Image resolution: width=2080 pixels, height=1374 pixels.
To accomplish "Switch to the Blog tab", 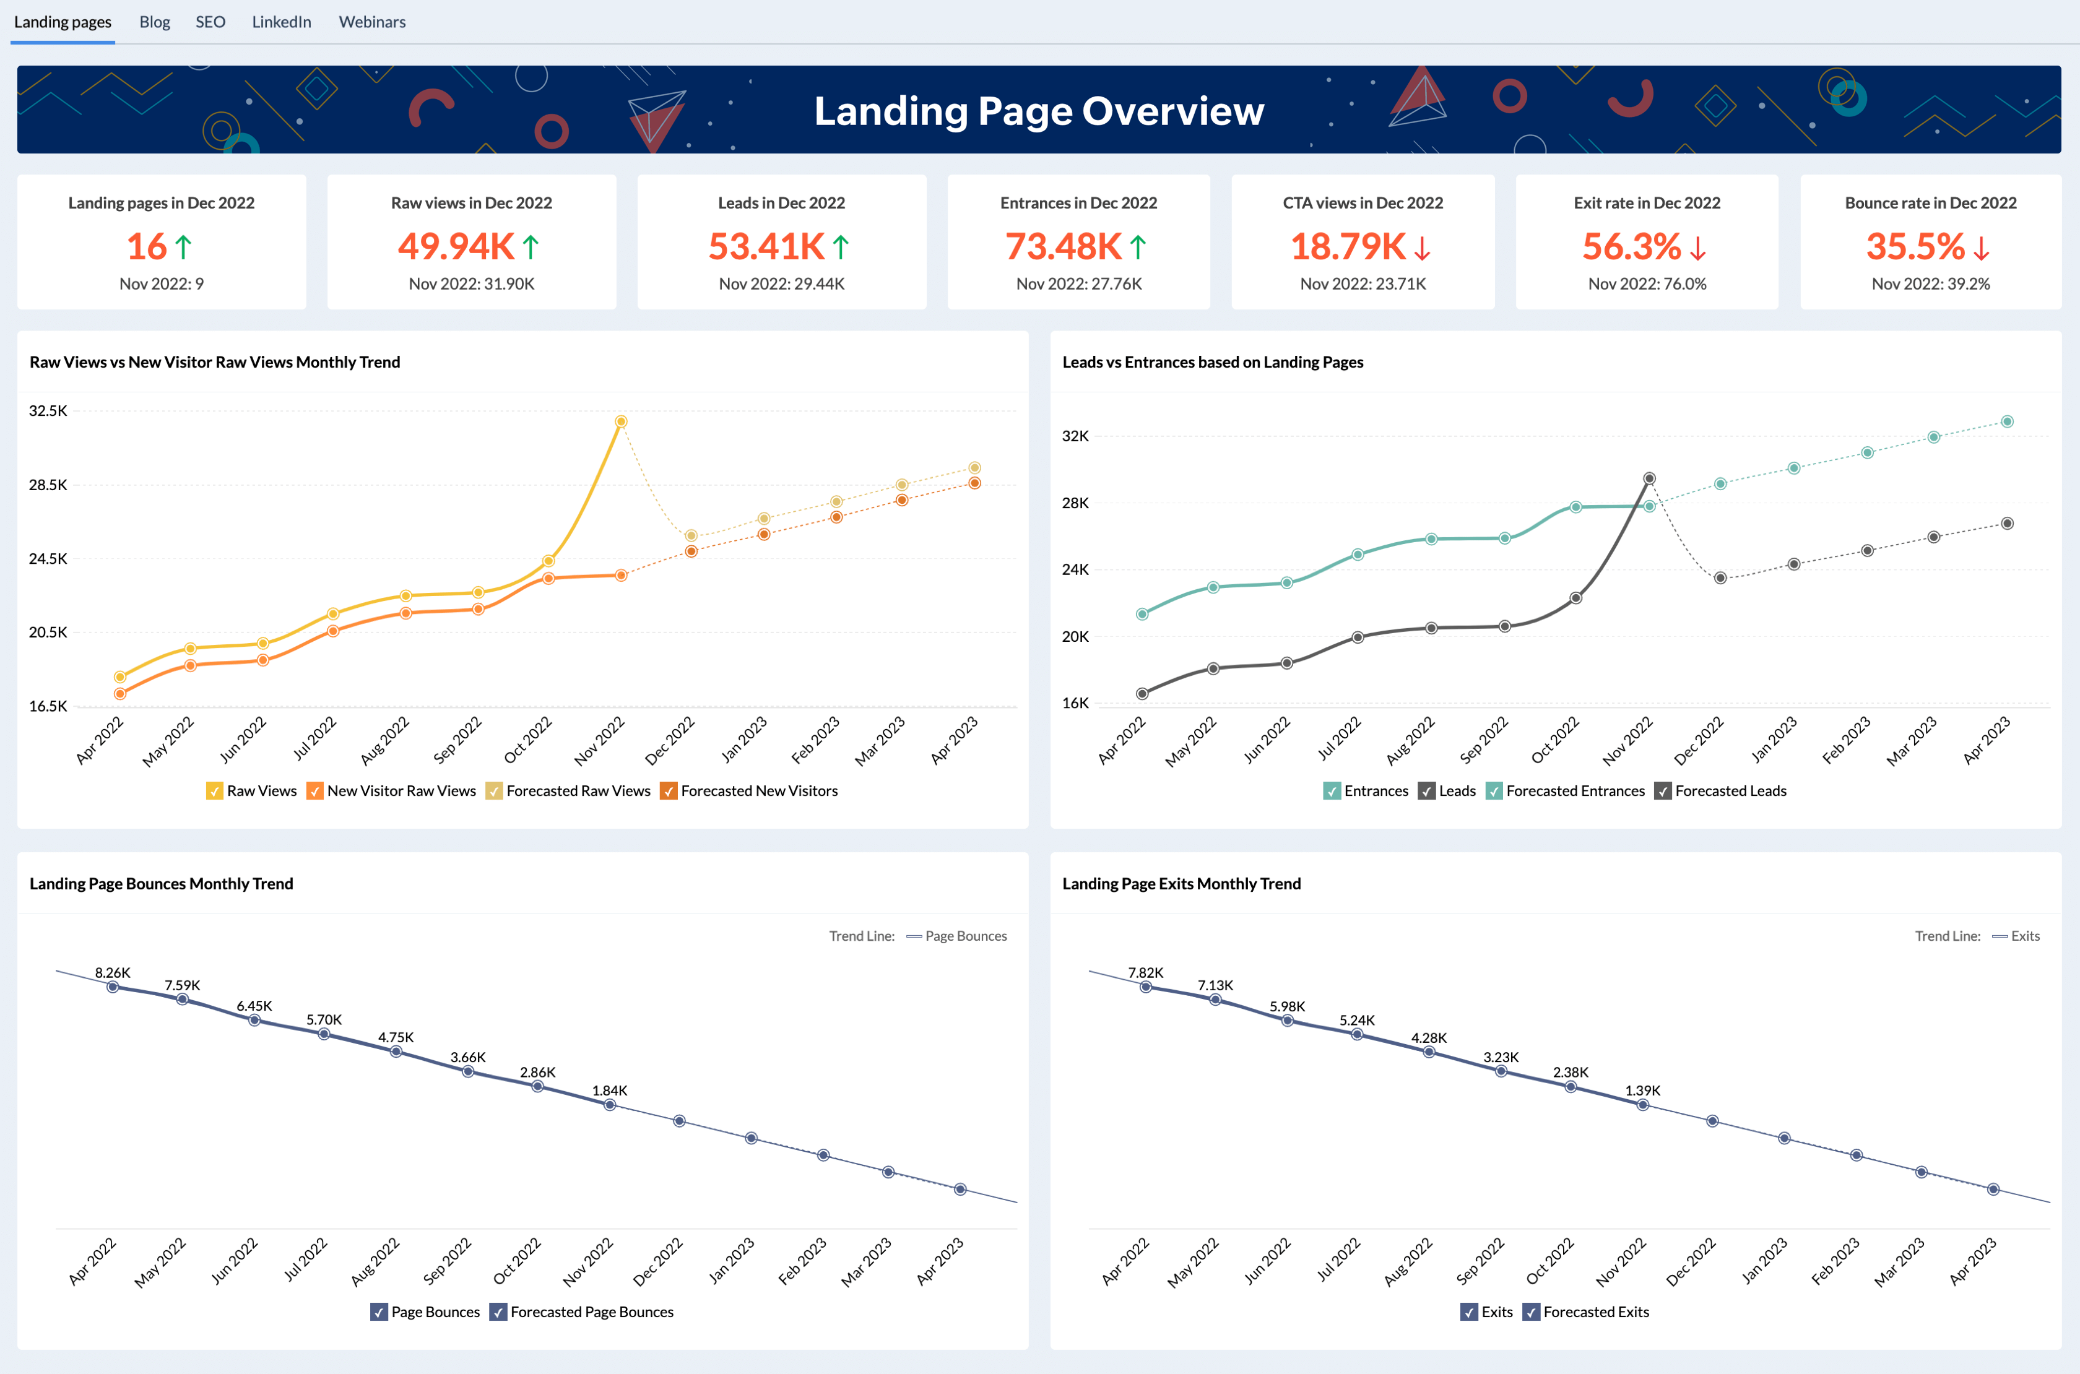I will click(154, 22).
